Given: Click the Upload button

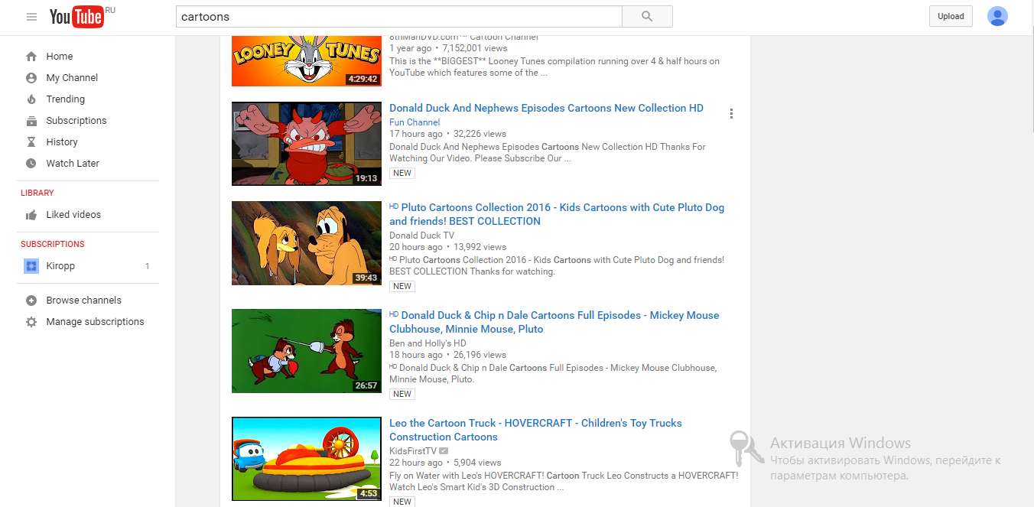Looking at the screenshot, I should pos(951,16).
